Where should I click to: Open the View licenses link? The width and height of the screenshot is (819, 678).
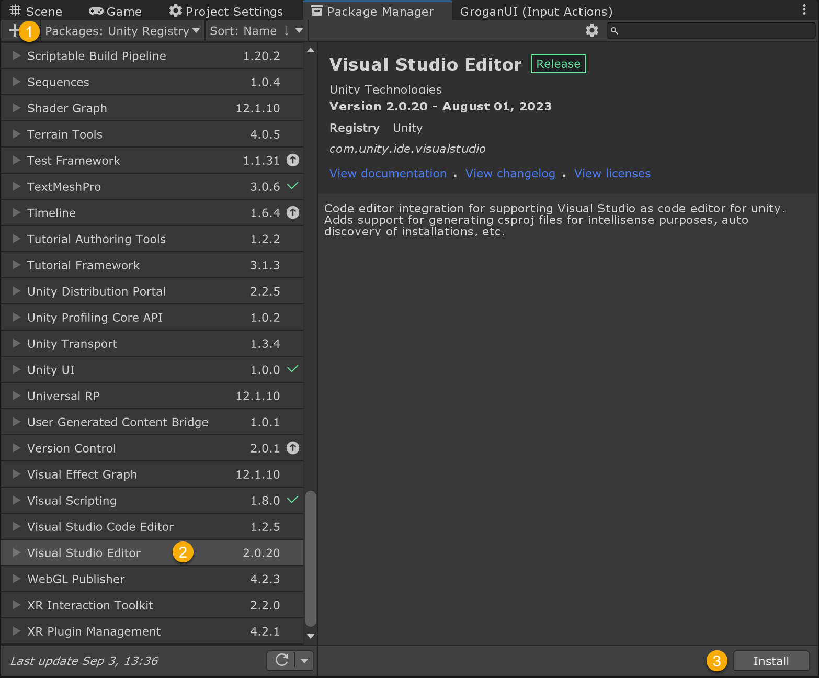click(612, 173)
